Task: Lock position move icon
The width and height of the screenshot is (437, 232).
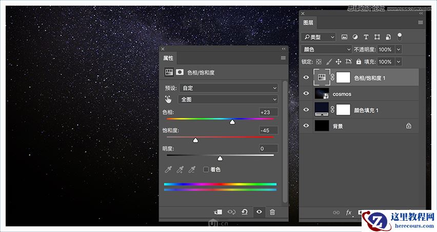Action: click(x=339, y=62)
